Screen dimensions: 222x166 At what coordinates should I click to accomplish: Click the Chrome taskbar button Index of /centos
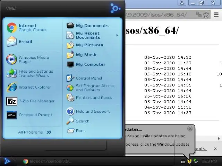tap(48, 161)
